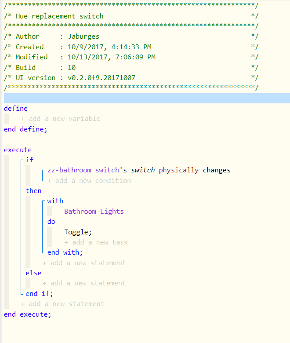Click the Created date comment line
The width and height of the screenshot is (290, 343).
[x=131, y=47]
